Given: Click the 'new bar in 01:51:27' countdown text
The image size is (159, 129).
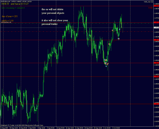Looking at the screenshot, I should point(20,4).
